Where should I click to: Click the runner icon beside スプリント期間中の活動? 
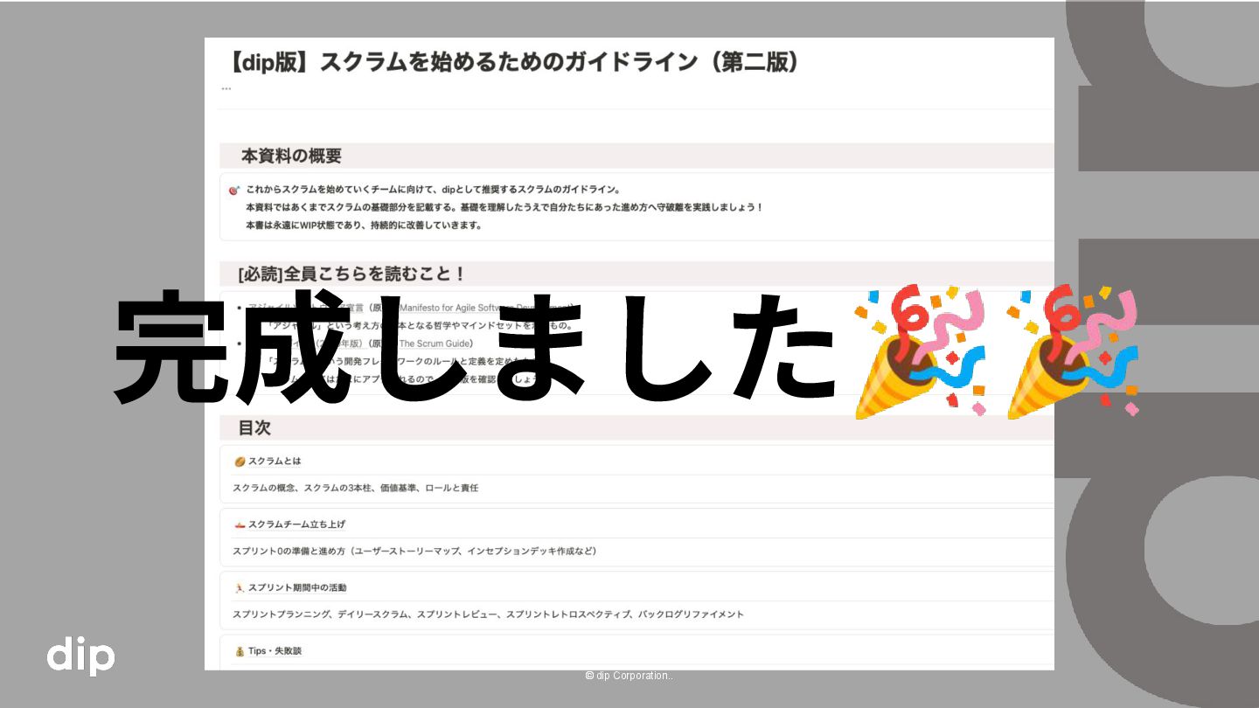point(239,587)
